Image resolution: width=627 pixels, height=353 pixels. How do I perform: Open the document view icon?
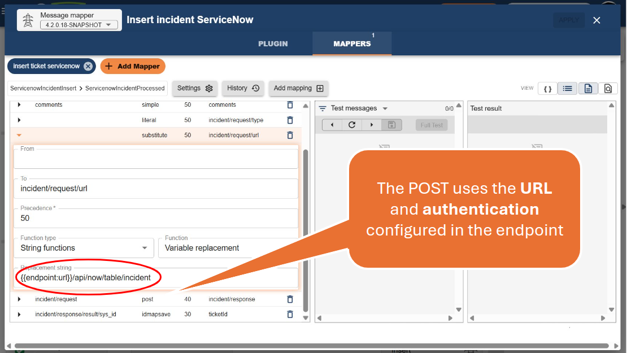pyautogui.click(x=587, y=88)
